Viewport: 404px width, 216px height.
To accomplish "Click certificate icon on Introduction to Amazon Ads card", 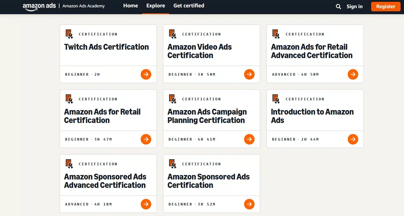I will coord(276,99).
